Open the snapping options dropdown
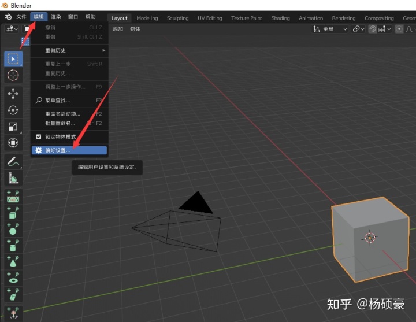This screenshot has width=416, height=322. pyautogui.click(x=385, y=29)
